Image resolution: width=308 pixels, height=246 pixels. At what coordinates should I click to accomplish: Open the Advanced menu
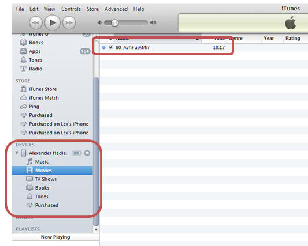pos(116,9)
